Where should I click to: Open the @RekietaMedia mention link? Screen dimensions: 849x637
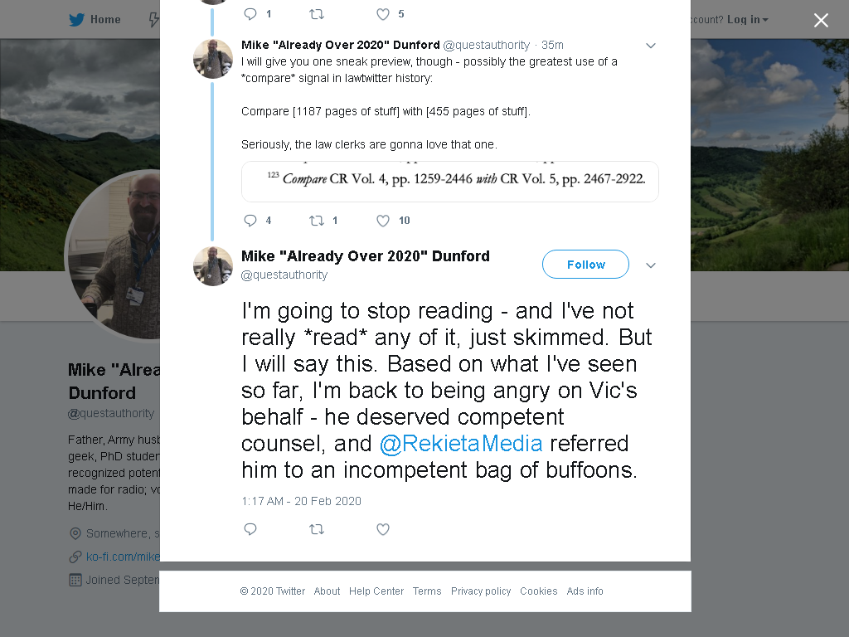point(461,444)
